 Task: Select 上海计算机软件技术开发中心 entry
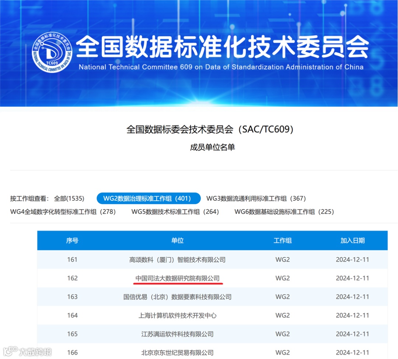[177, 316]
